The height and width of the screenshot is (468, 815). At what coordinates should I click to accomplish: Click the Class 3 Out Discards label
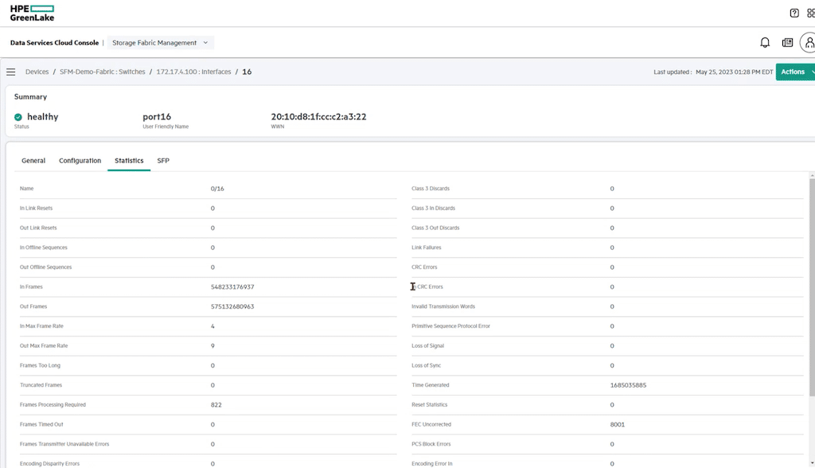(435, 228)
